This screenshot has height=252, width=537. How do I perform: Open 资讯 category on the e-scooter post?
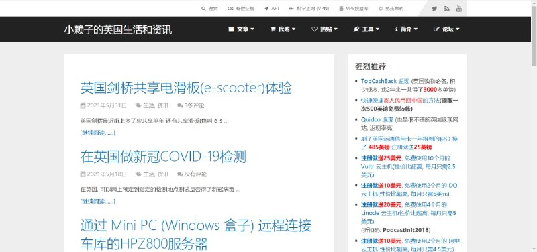(162, 105)
